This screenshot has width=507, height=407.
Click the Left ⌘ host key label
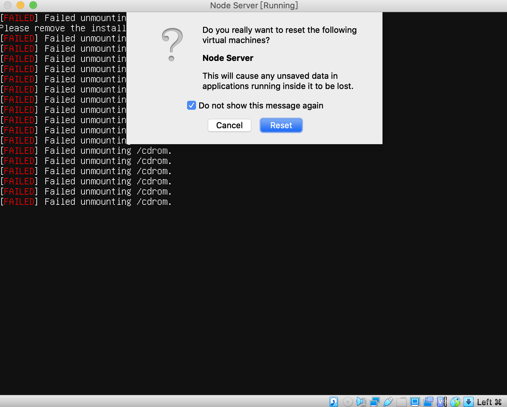[489, 402]
